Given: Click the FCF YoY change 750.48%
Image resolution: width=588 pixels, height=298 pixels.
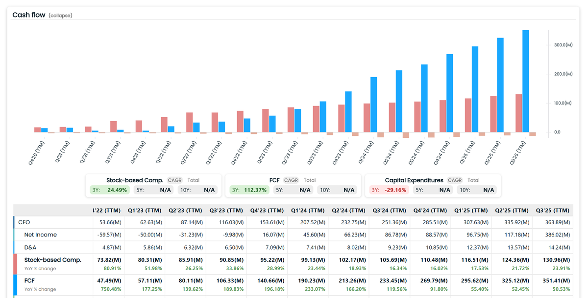Looking at the screenshot, I should [110, 289].
